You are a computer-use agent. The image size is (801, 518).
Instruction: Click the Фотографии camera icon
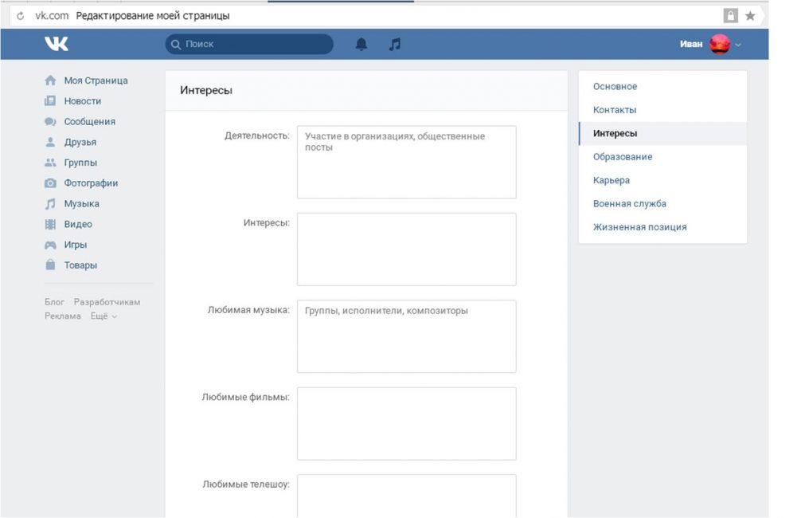[50, 183]
